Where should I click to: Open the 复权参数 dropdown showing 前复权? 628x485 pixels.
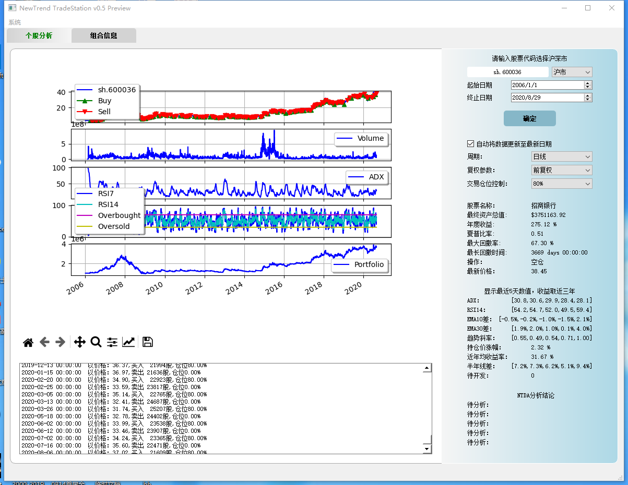562,170
